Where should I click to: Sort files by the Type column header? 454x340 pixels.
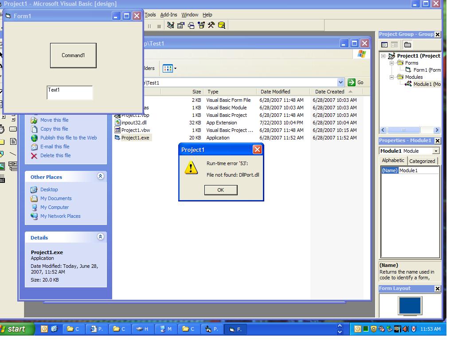coord(230,92)
